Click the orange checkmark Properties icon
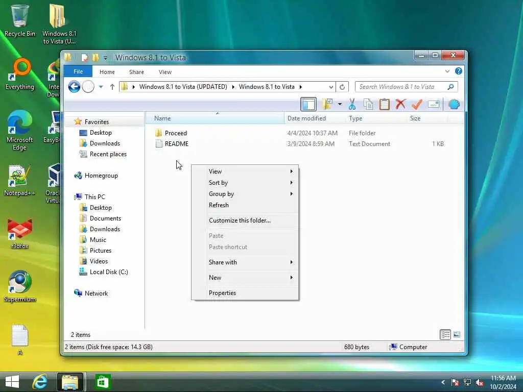The height and width of the screenshot is (392, 523). coord(417,104)
